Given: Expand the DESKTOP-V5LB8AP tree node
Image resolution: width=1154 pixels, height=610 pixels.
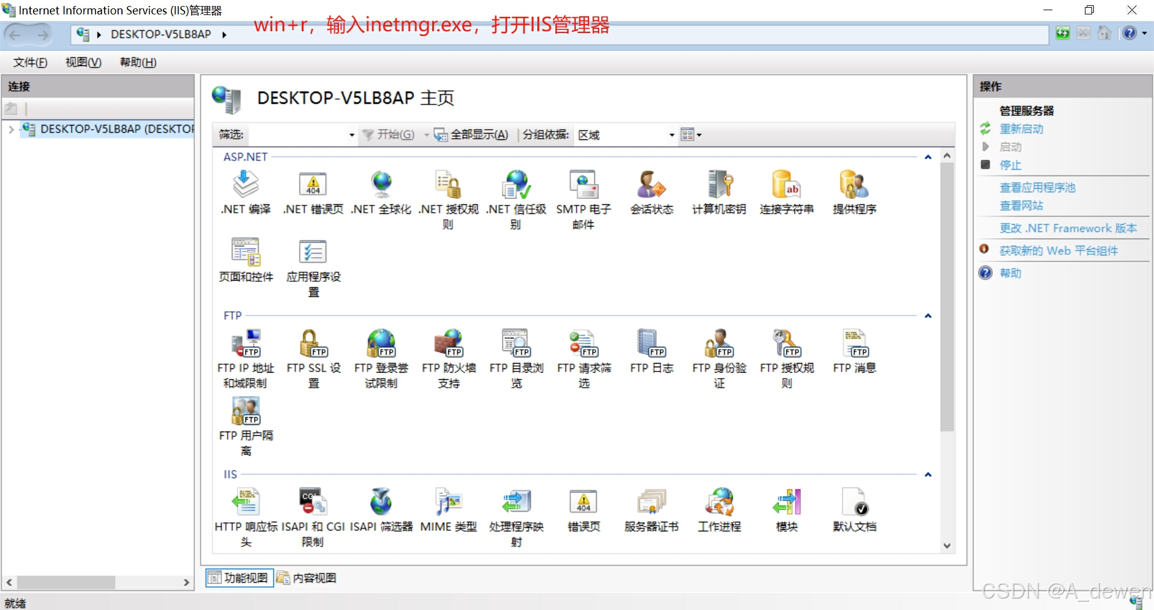Looking at the screenshot, I should coord(11,129).
